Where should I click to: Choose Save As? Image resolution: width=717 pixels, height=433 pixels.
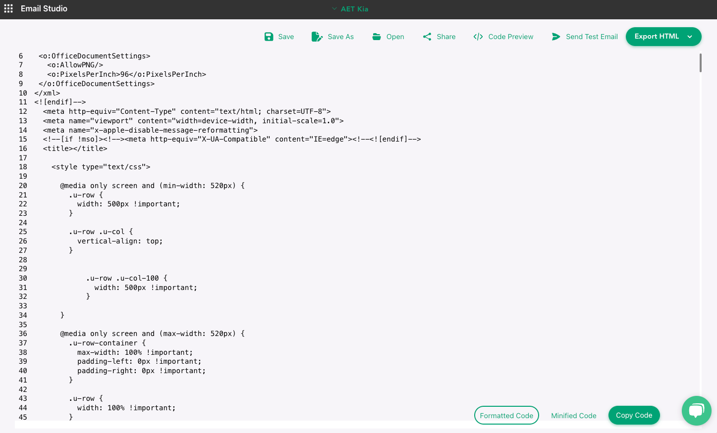[x=341, y=37]
